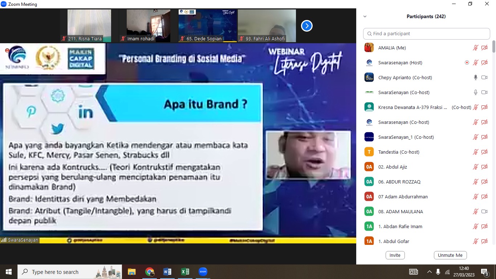This screenshot has height=279, width=496.
Task: Open Zoom from the taskbar
Action: [x=203, y=272]
